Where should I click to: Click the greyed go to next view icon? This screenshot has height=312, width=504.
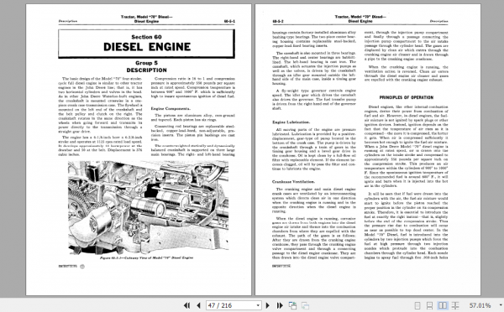pos(305,305)
